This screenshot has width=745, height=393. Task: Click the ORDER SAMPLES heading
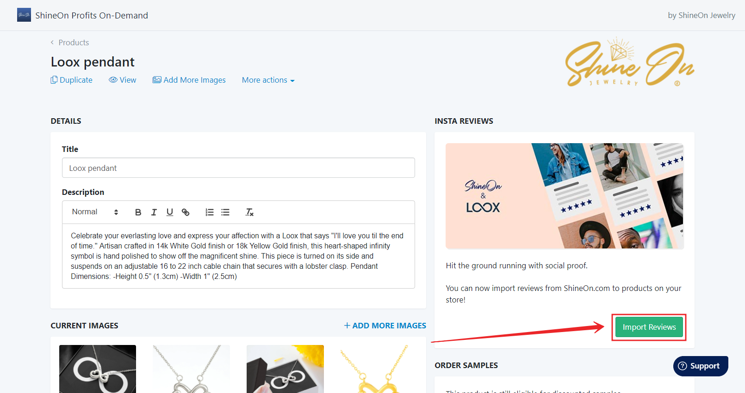pyautogui.click(x=466, y=365)
